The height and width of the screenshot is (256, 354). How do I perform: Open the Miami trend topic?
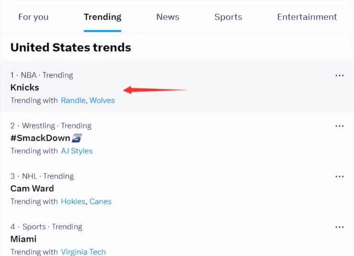coord(23,239)
